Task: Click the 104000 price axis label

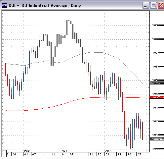Action: point(158,94)
